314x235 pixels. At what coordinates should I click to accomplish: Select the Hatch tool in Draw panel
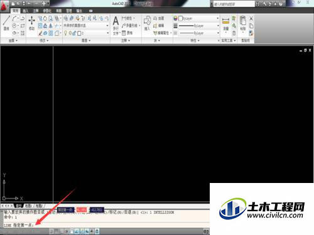coord(23,33)
